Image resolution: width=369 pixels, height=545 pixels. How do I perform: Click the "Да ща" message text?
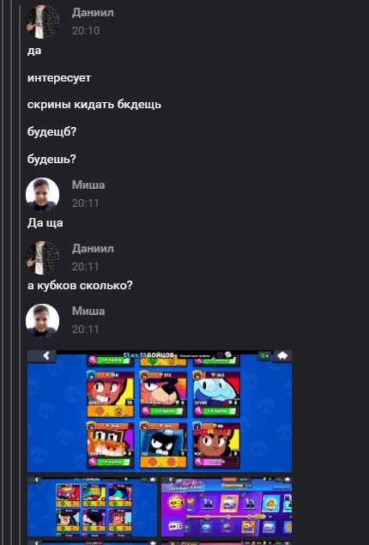pos(45,223)
